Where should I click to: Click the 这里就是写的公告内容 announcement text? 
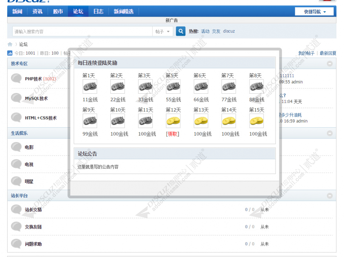point(98,167)
